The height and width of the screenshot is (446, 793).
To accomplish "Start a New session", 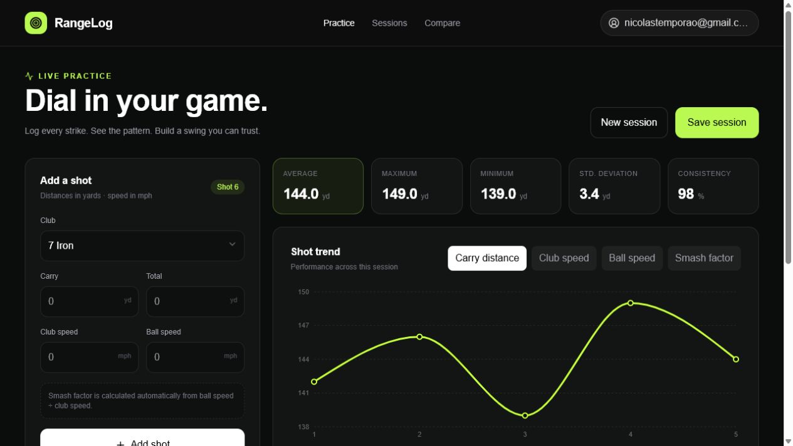I will point(629,123).
